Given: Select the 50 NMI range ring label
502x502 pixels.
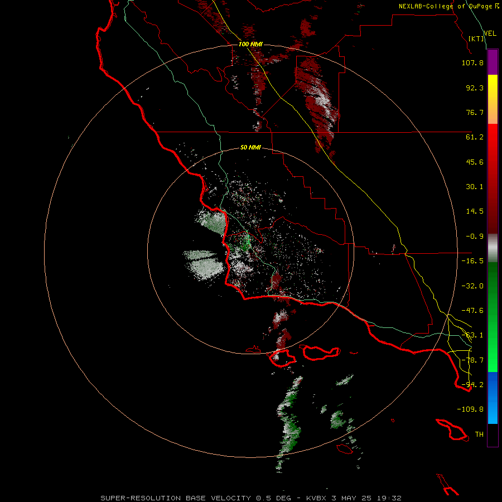Looking at the screenshot, I should (250, 148).
